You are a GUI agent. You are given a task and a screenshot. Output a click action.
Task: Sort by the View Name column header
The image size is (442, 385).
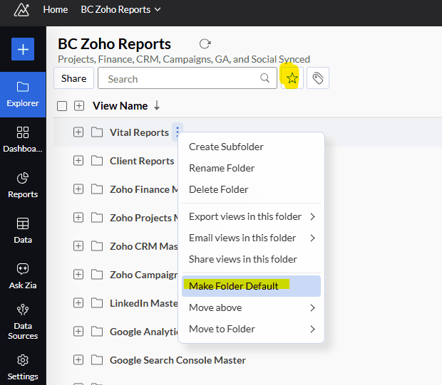(120, 106)
